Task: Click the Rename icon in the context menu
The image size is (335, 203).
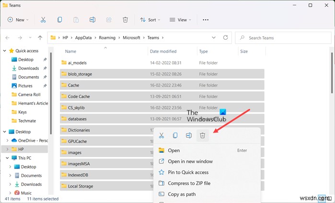Action: pyautogui.click(x=189, y=135)
